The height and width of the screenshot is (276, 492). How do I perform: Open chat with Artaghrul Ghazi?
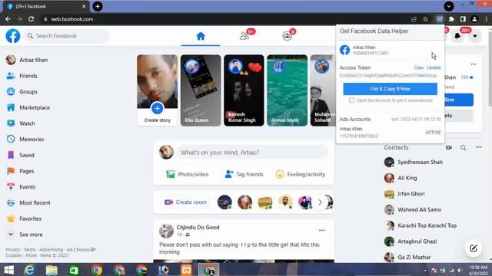(x=411, y=242)
